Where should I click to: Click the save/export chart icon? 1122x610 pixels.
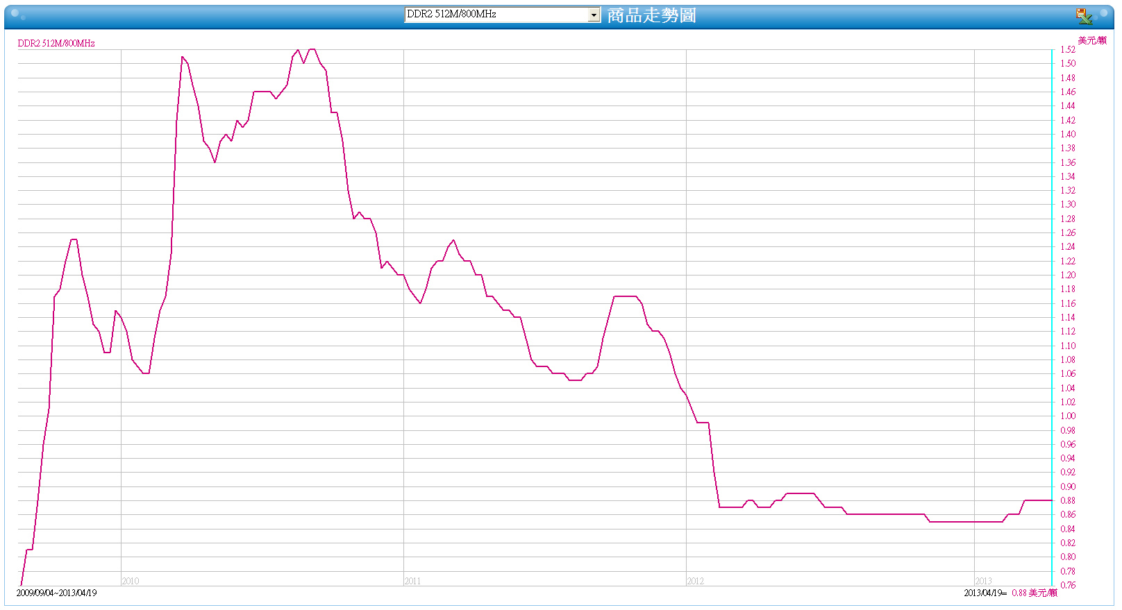(x=1084, y=15)
